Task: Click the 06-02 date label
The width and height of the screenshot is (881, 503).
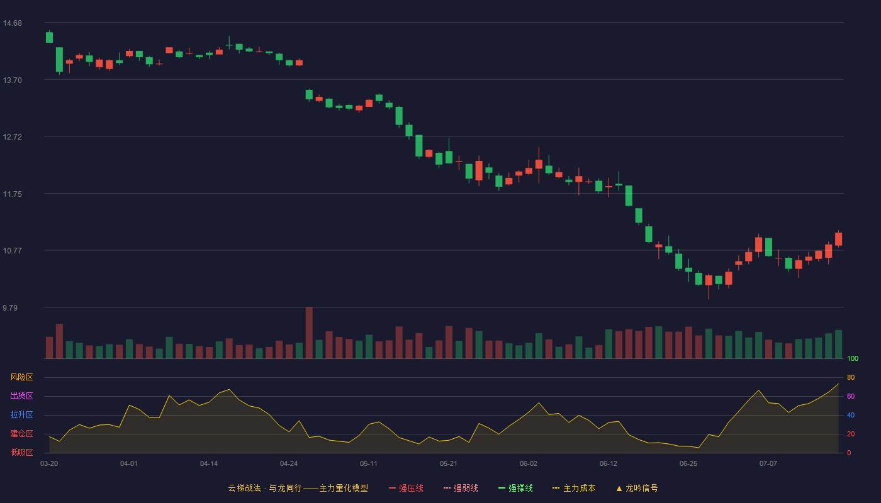Action: pyautogui.click(x=529, y=463)
